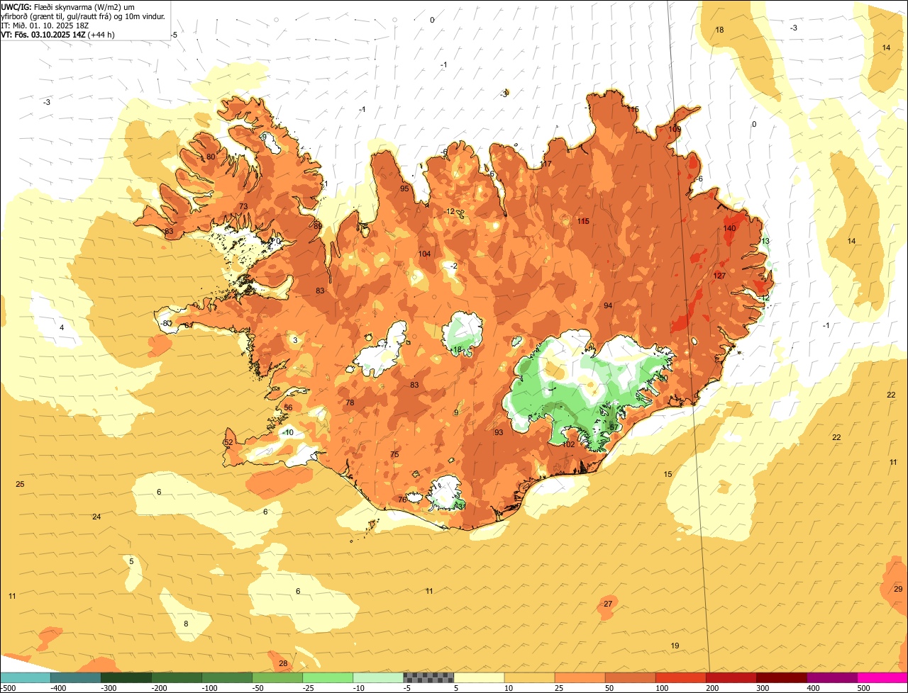Click the 76 value near the south coast
This screenshot has width=908, height=693.
click(x=402, y=500)
